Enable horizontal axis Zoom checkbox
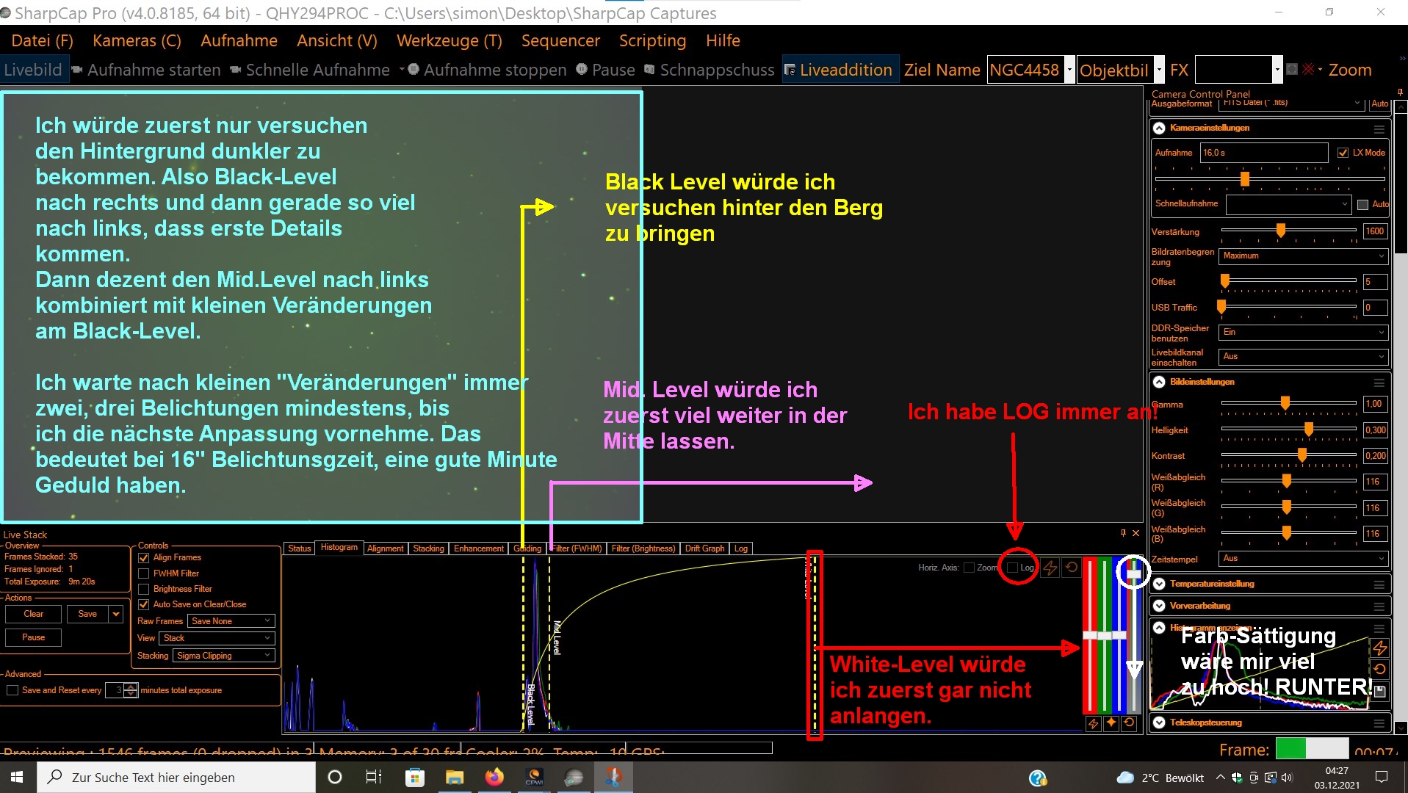The width and height of the screenshot is (1408, 793). coord(969,568)
